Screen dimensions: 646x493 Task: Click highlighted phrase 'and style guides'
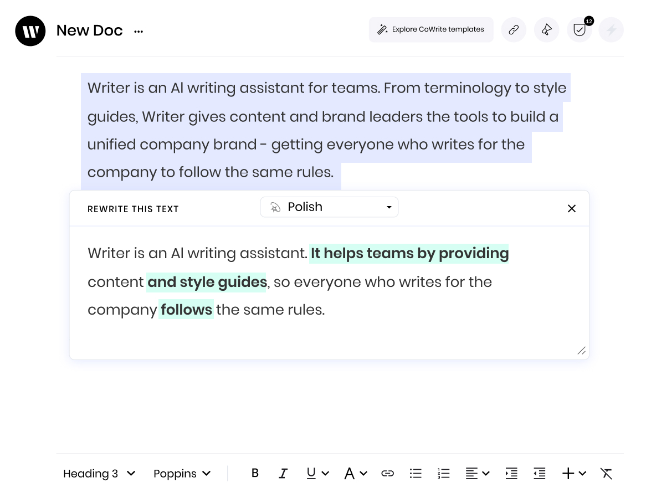(207, 282)
